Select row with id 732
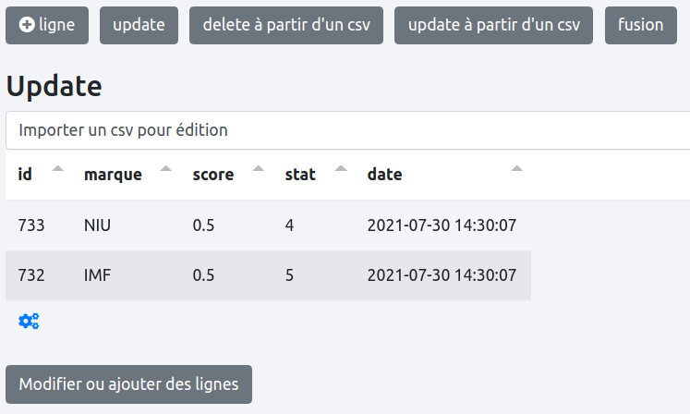The width and height of the screenshot is (690, 414). click(31, 275)
